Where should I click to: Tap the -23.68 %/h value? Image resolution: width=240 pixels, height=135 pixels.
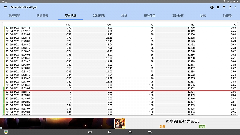(x=109, y=38)
